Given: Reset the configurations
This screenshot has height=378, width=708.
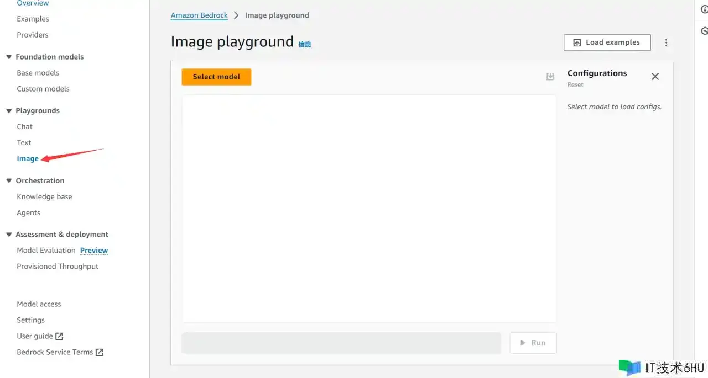Looking at the screenshot, I should [575, 85].
